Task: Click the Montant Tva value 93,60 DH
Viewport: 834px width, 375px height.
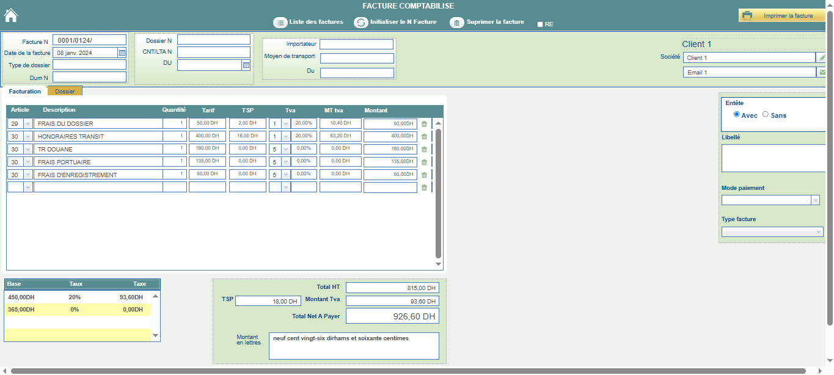Action: click(x=392, y=301)
